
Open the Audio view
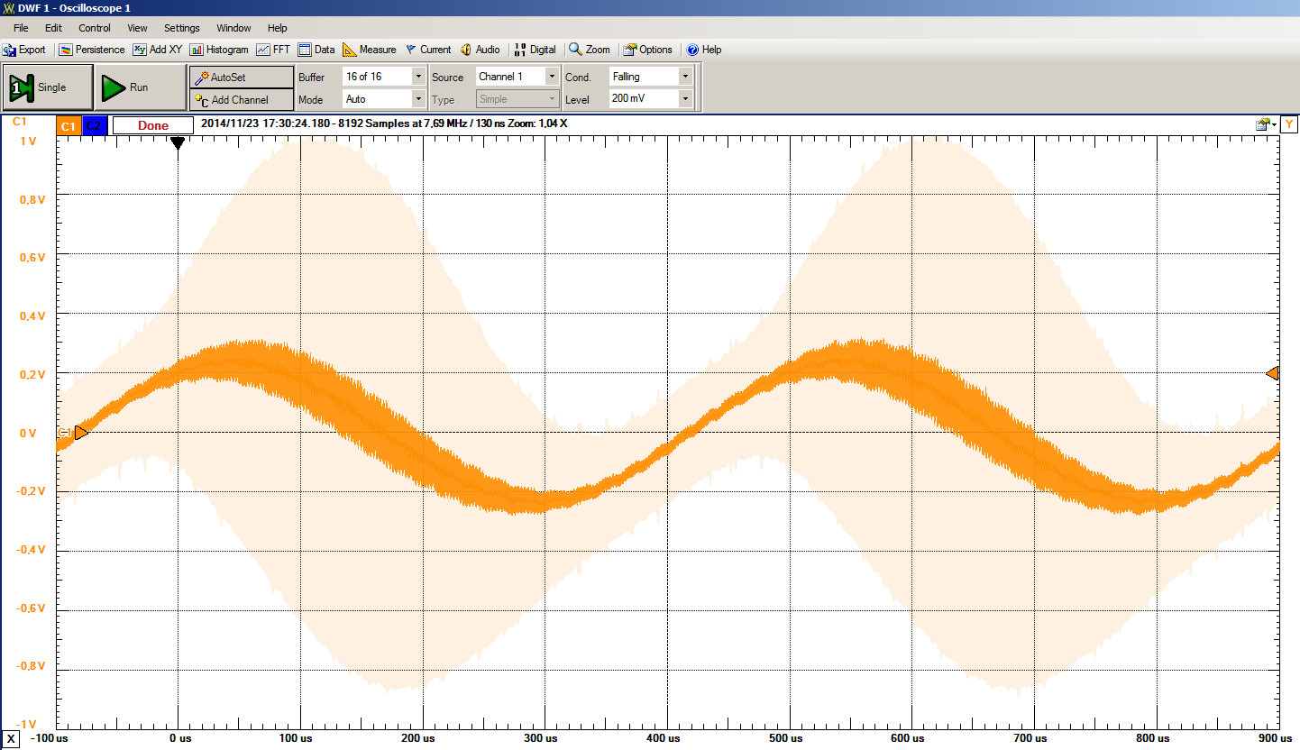[480, 50]
